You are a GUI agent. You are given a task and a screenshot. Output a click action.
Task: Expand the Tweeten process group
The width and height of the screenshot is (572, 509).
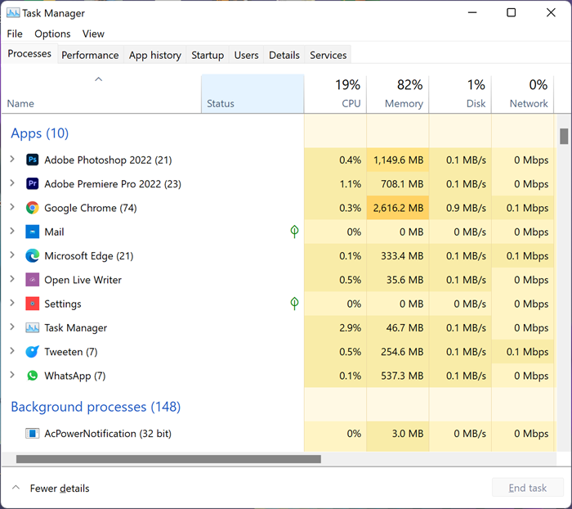pyautogui.click(x=12, y=351)
